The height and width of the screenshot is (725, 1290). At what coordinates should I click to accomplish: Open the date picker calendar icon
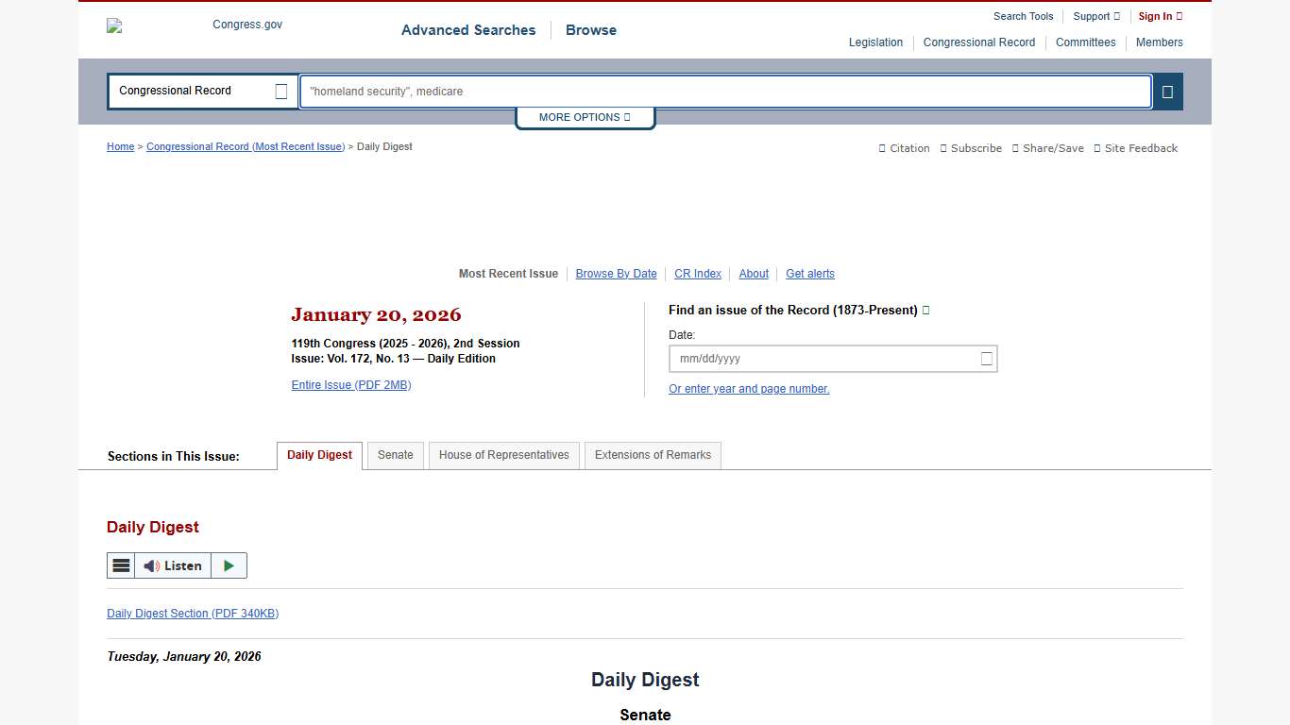(986, 359)
